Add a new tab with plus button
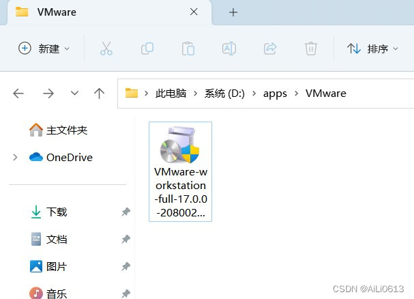 [x=233, y=12]
